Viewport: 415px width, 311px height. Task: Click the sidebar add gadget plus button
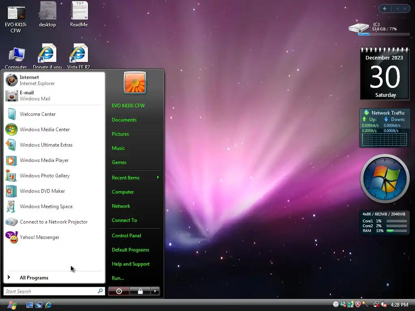coord(385,9)
